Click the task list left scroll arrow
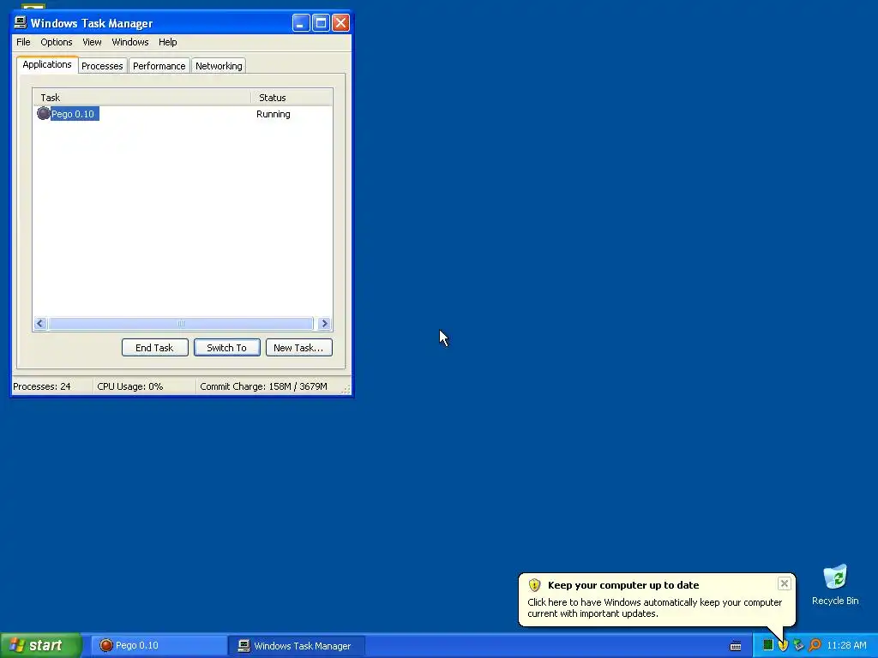Viewport: 878px width, 658px height. (40, 323)
